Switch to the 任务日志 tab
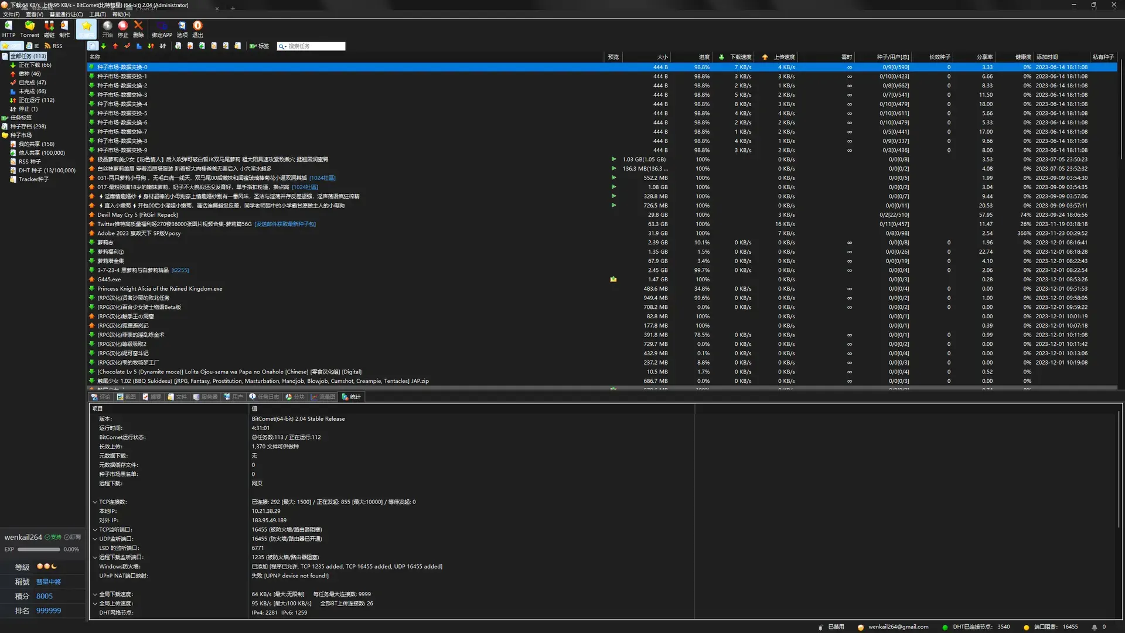Screen dimensions: 1125x633 [264, 397]
